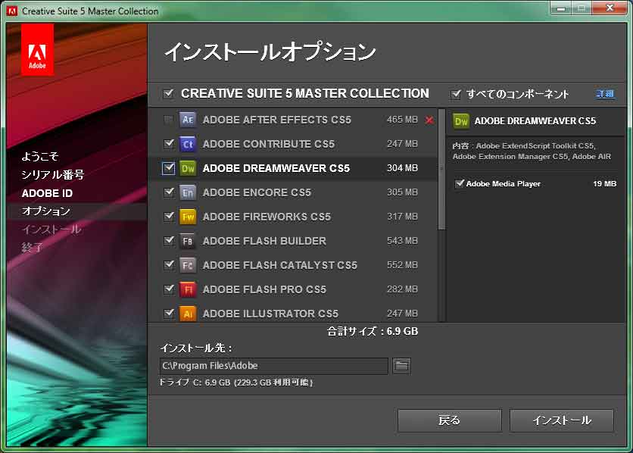
Task: Uncheck Adobe Flash Builder
Action: (169, 241)
